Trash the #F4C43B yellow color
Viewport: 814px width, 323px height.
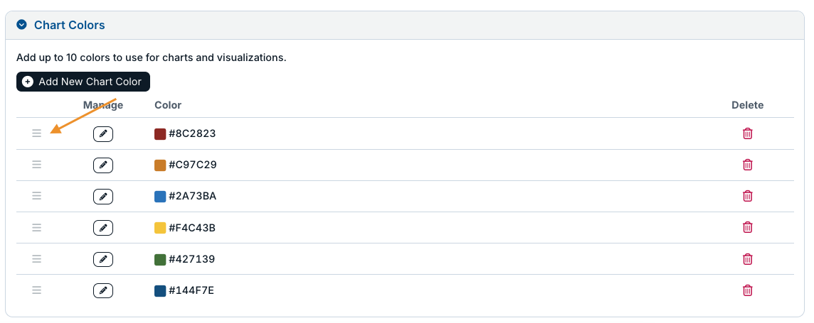click(x=748, y=227)
